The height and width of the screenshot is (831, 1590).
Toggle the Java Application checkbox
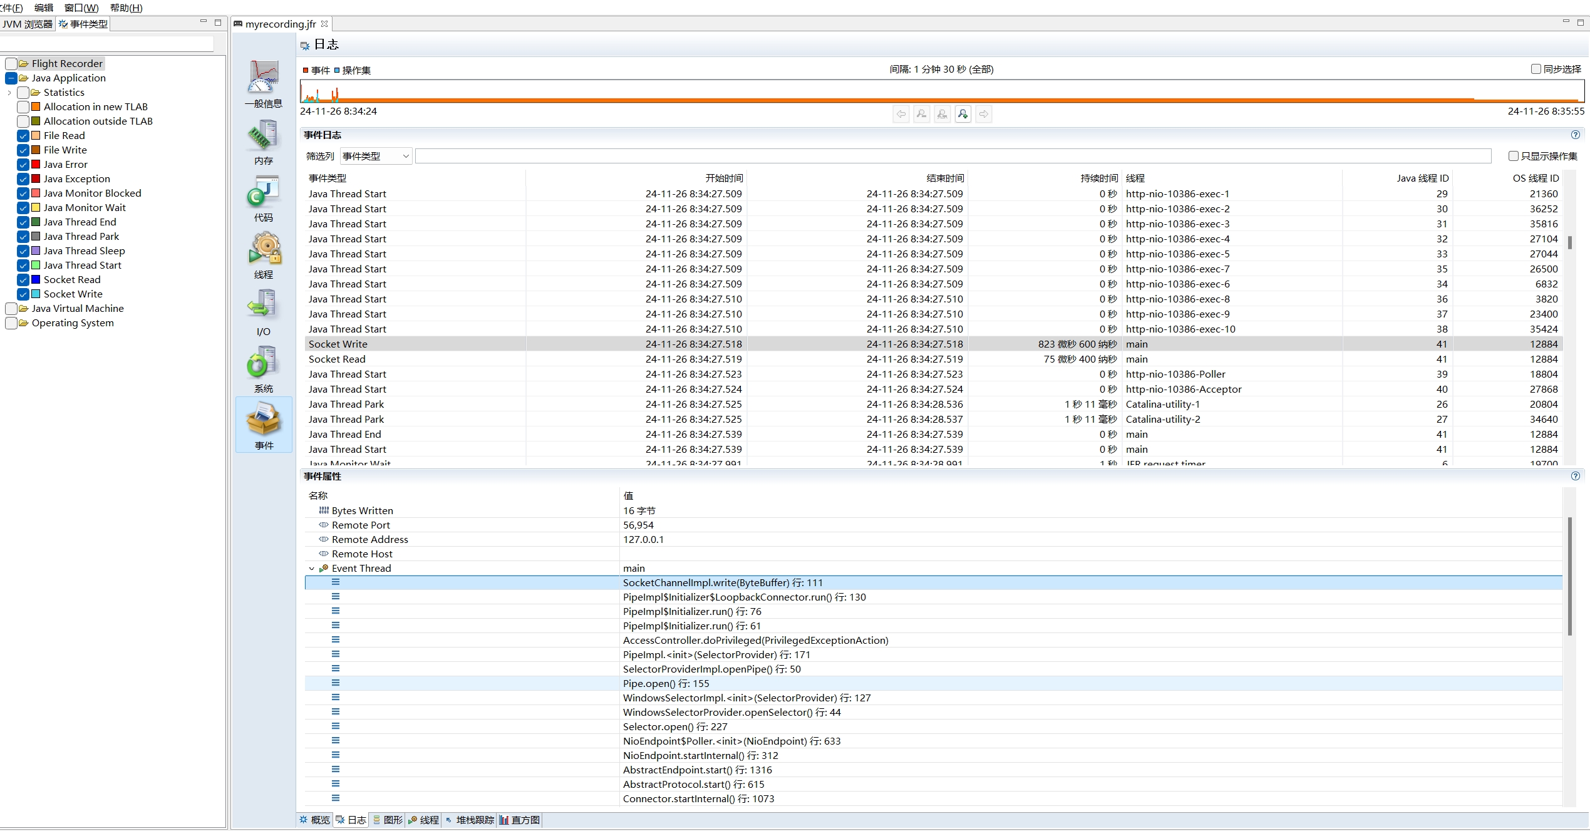tap(11, 78)
